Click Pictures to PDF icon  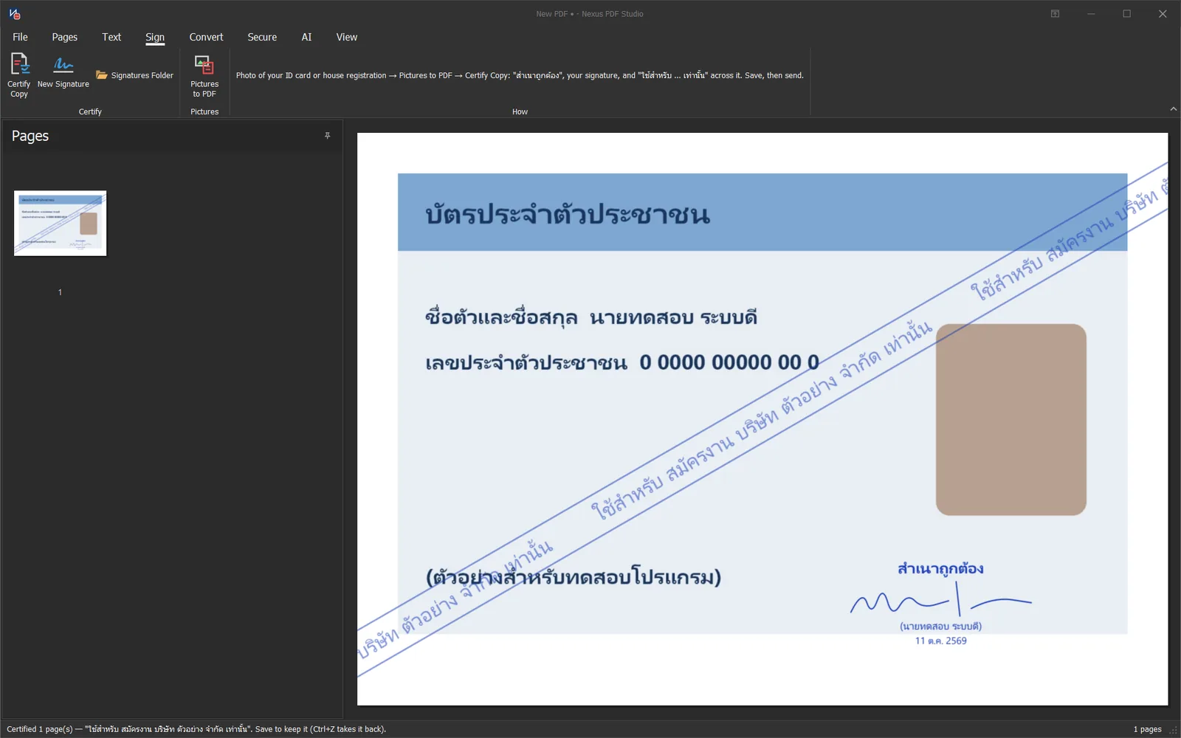[x=204, y=75]
